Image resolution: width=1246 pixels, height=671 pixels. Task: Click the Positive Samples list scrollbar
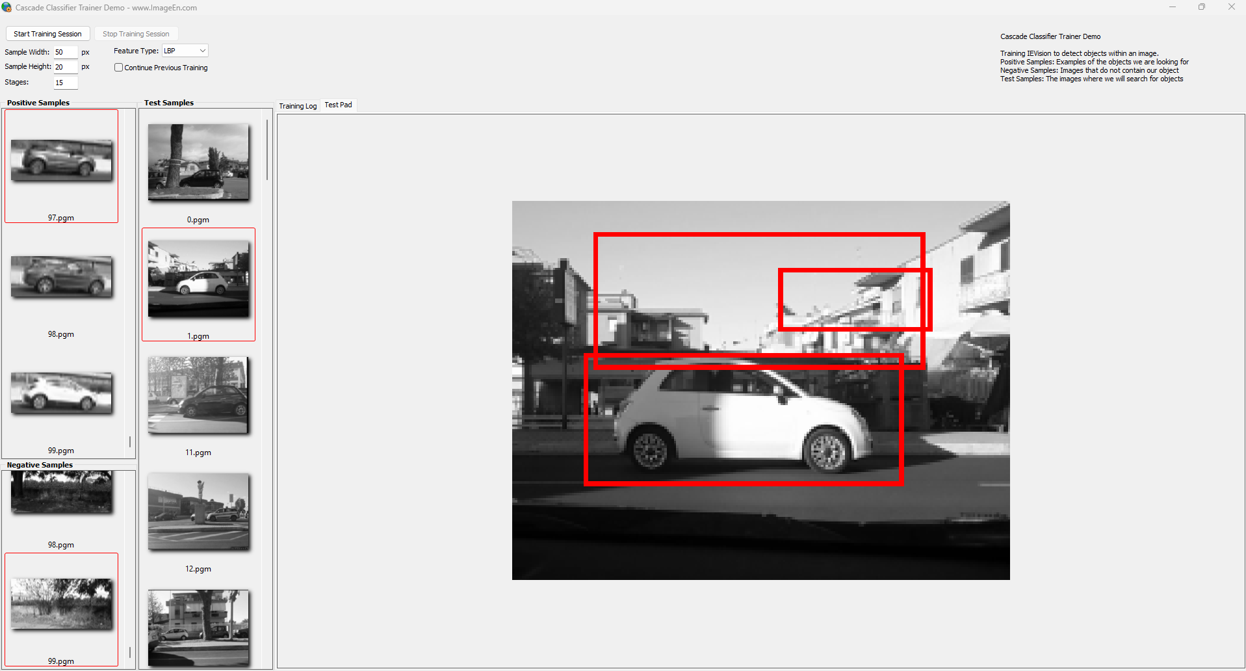pos(130,441)
